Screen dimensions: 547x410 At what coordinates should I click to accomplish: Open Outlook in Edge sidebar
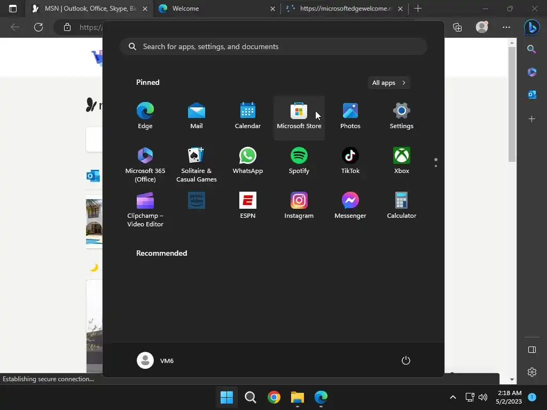pos(532,94)
